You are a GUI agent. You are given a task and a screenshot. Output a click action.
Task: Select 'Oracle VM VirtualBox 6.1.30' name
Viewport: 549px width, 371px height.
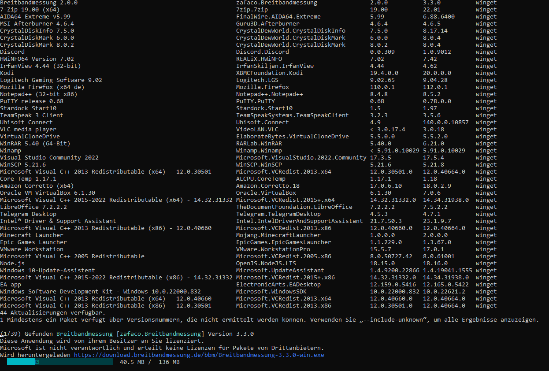pos(48,193)
